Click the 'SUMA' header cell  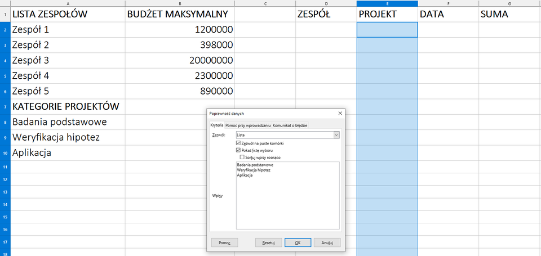point(509,14)
